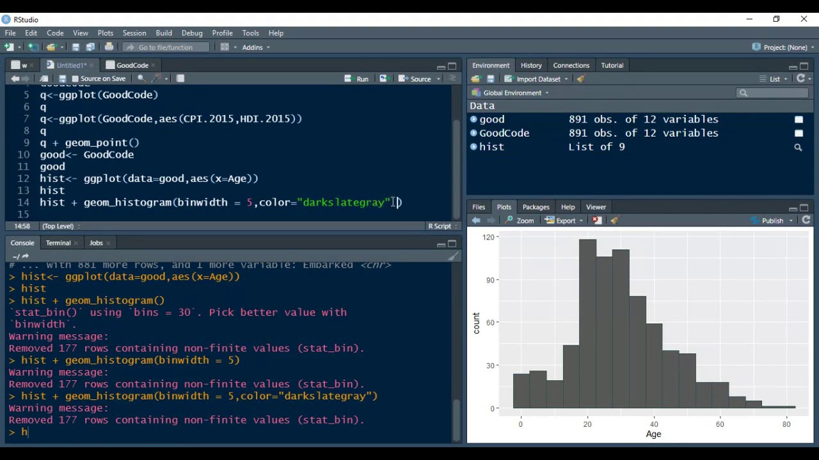819x460 pixels.
Task: Maximize the Console pane
Action: (x=452, y=243)
